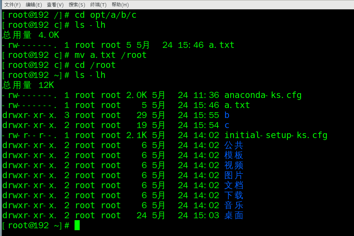This screenshot has height=236, width=354.
Task: Click the '总用量 12K' output line
Action: (28, 85)
